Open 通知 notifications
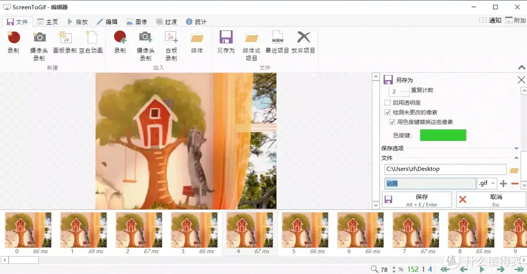 tap(490, 20)
